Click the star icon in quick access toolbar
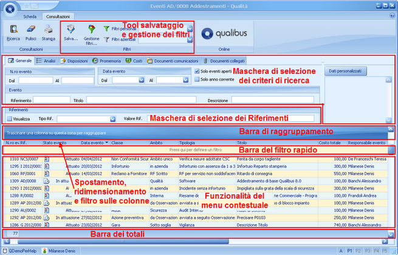Viewport: 398px width, 255px height. coord(27,5)
